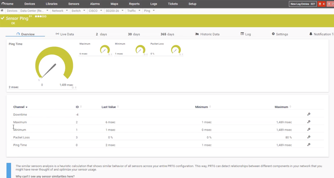The width and height of the screenshot is (334, 178).
Task: Open the Live Data tab
Action: (x=65, y=34)
